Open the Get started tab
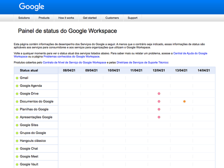The height and width of the screenshot is (168, 224). [90, 18]
